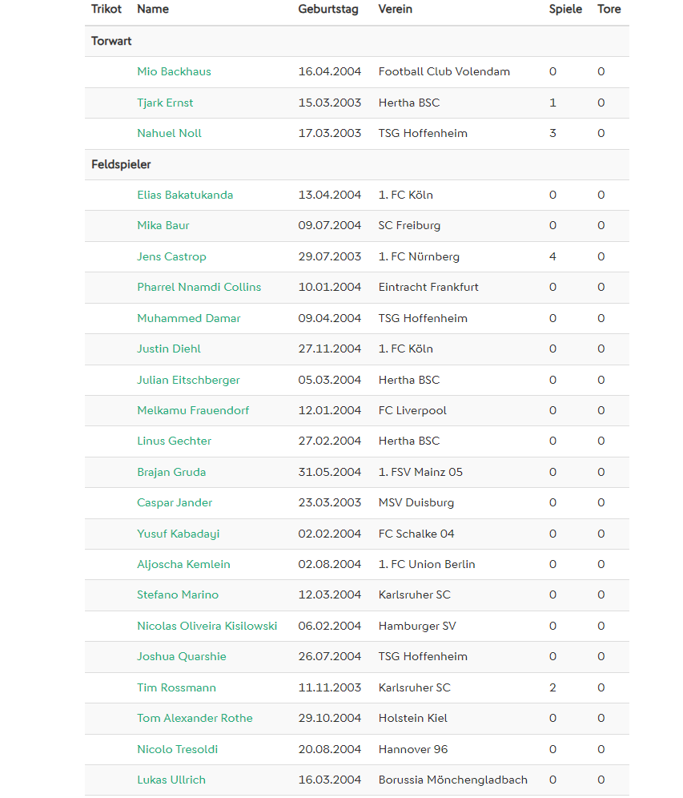This screenshot has height=798, width=683.
Task: Click Yusuf Kabadayi name
Action: click(x=179, y=534)
